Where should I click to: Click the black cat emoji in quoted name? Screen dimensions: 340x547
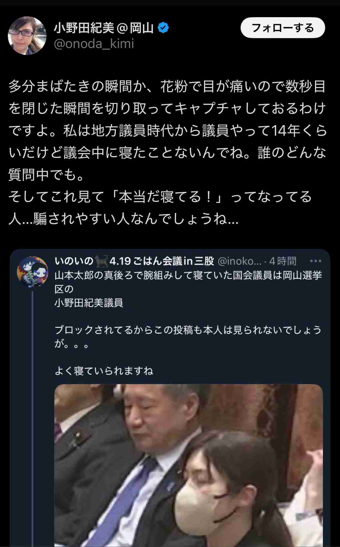coord(101,261)
